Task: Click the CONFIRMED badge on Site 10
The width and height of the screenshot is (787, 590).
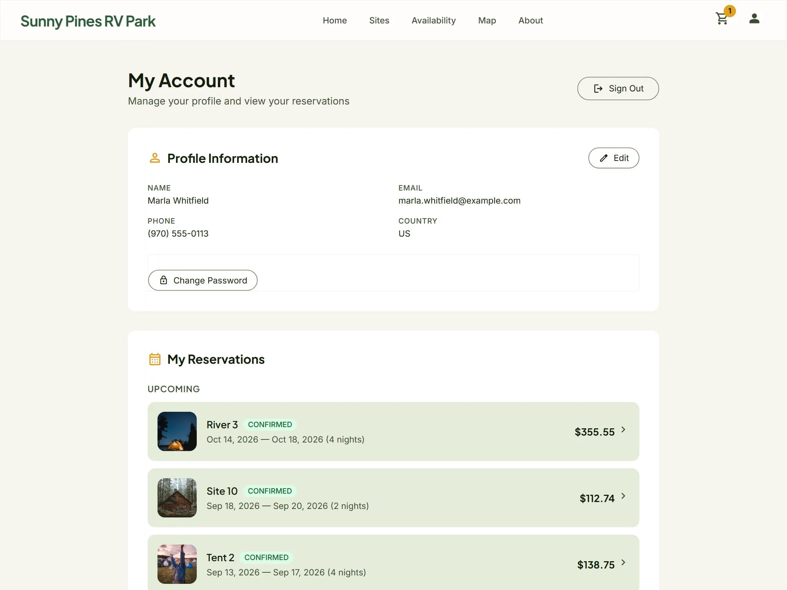Action: [x=270, y=491]
